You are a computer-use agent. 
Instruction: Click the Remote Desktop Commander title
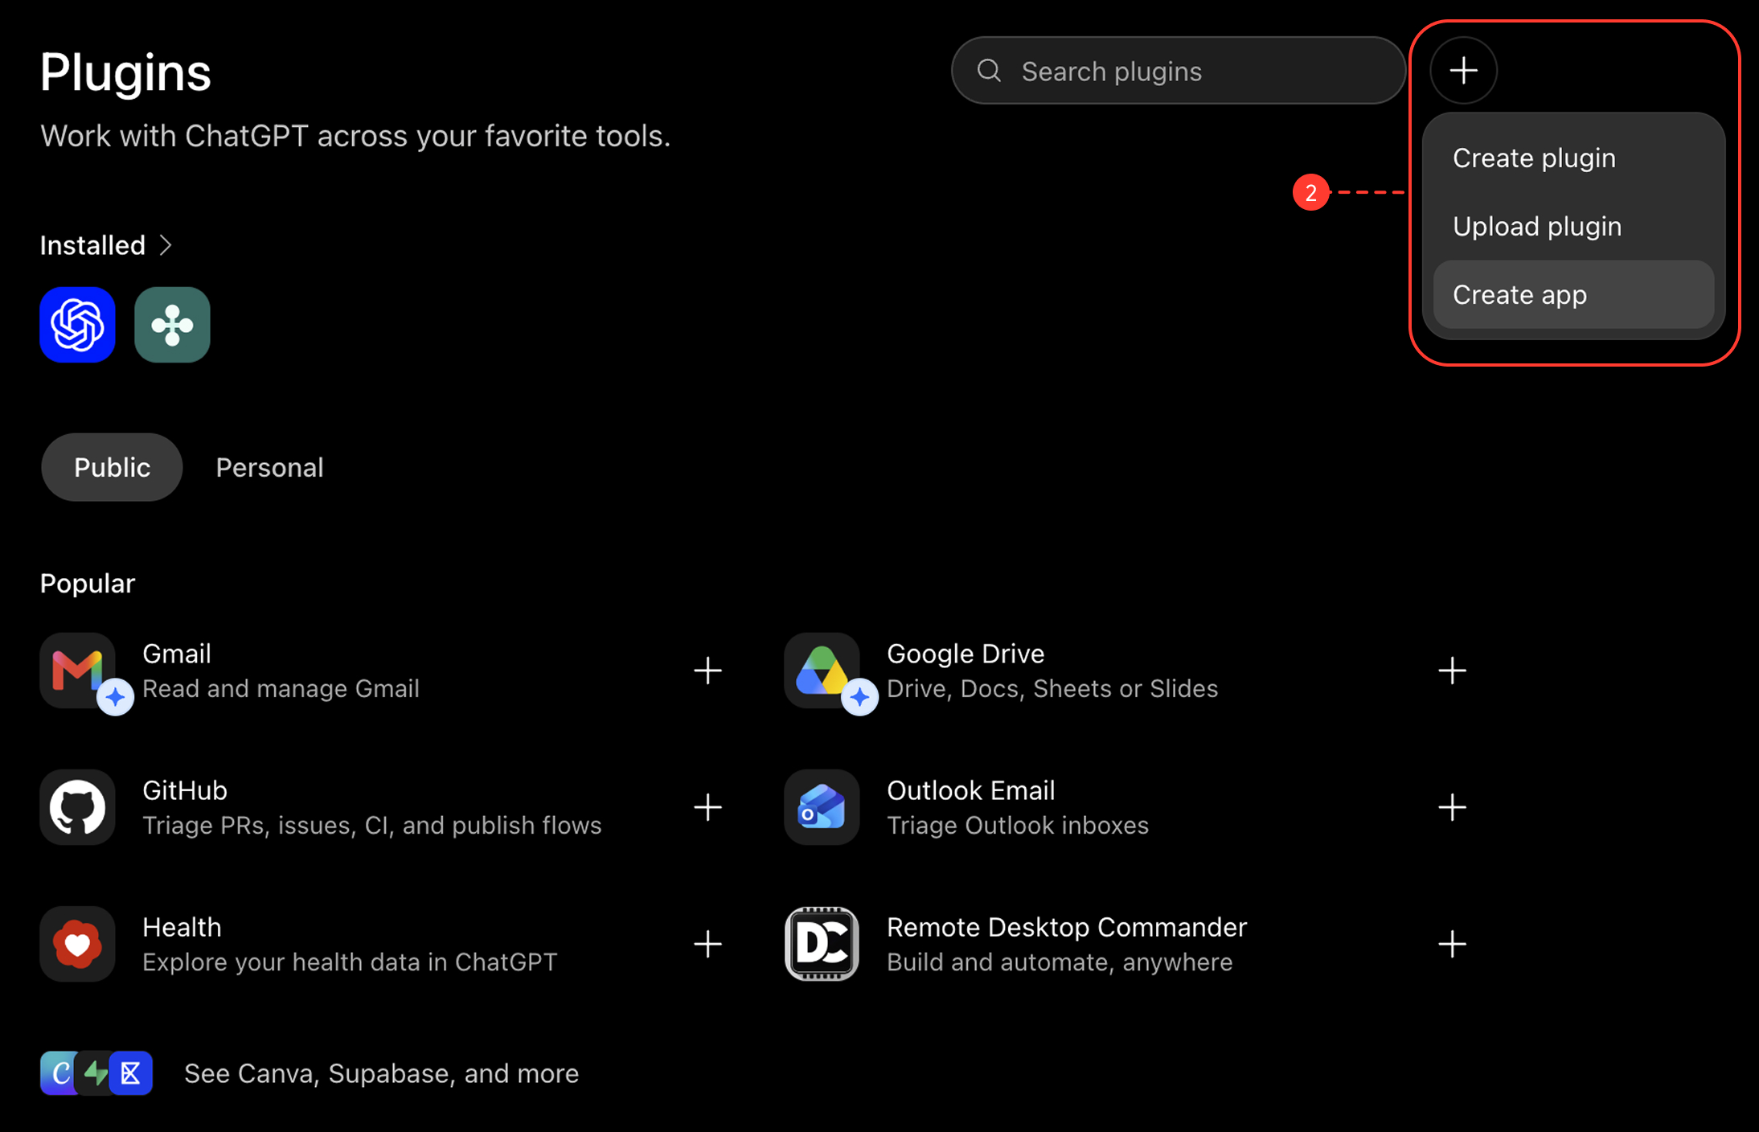tap(1067, 927)
